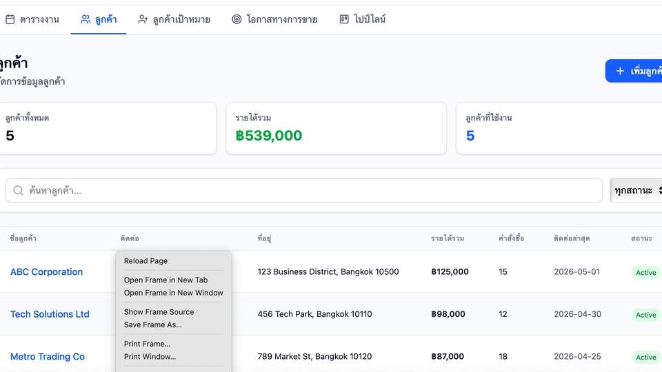This screenshot has height=372, width=662.
Task: Click the Active badge for Tech Solutions Ltd
Action: pos(646,315)
